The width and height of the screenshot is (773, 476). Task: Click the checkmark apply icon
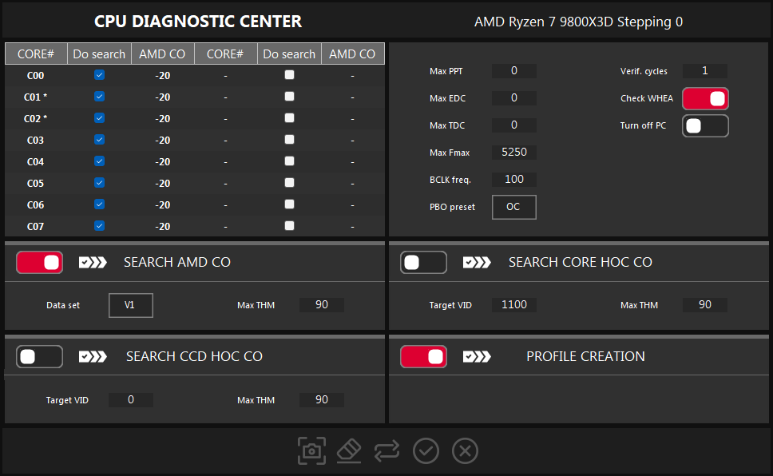(426, 451)
